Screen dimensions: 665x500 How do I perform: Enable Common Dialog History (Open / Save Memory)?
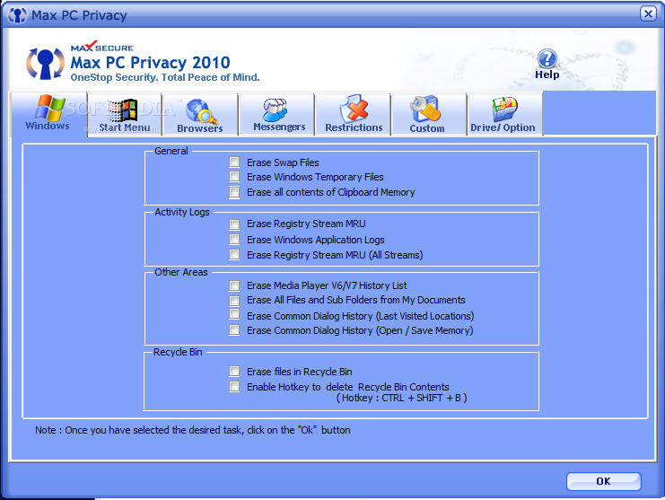point(234,329)
